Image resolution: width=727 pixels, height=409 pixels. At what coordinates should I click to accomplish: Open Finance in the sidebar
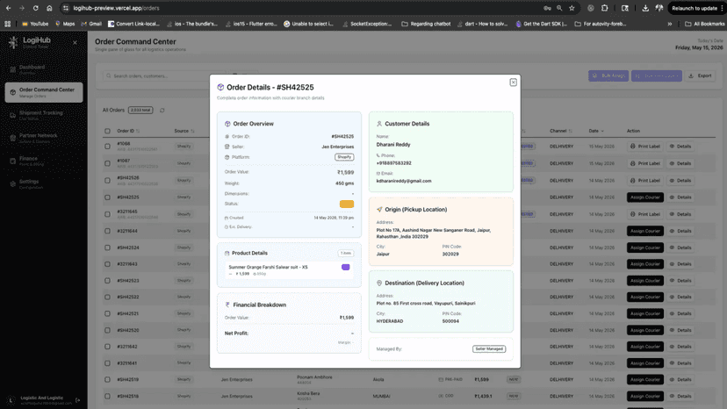click(44, 161)
